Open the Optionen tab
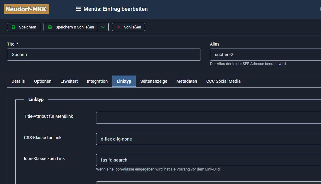 click(43, 81)
